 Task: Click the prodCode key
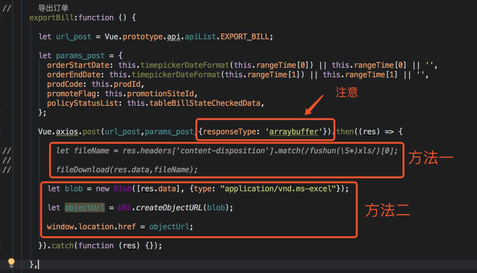[x=64, y=84]
